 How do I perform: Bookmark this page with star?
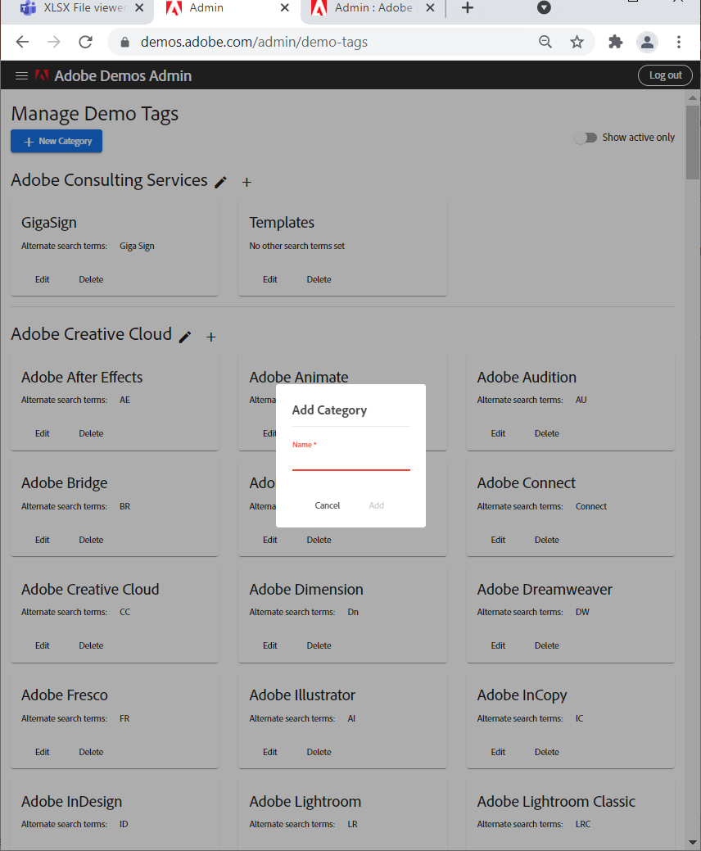[577, 42]
